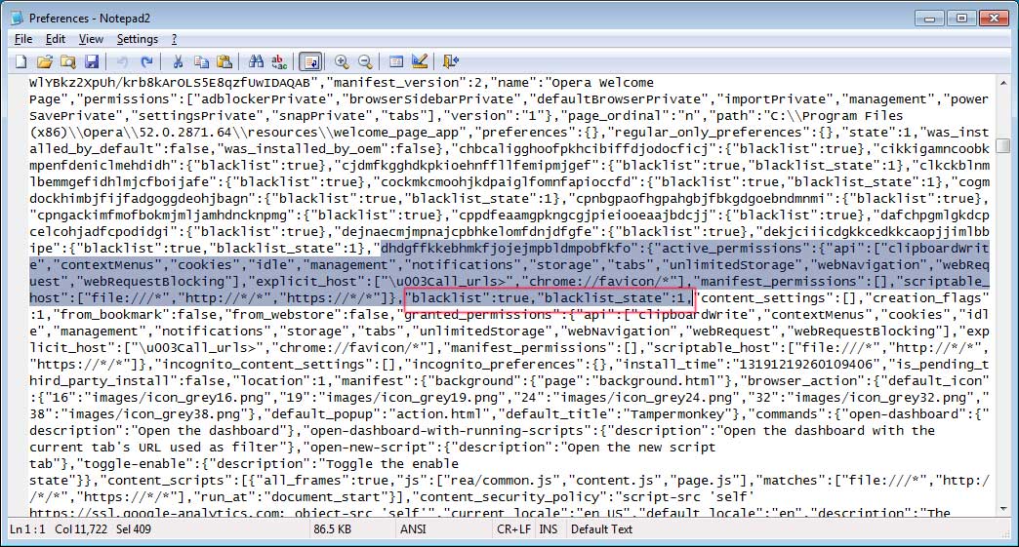Viewport: 1019px width, 547px height.
Task: Click the text "creation_flags"
Action: [926, 297]
